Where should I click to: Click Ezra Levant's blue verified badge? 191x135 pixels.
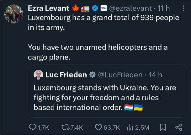94,8
